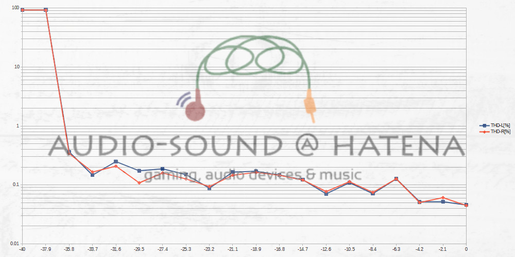Click the x-axis label -29.5

[139, 249]
